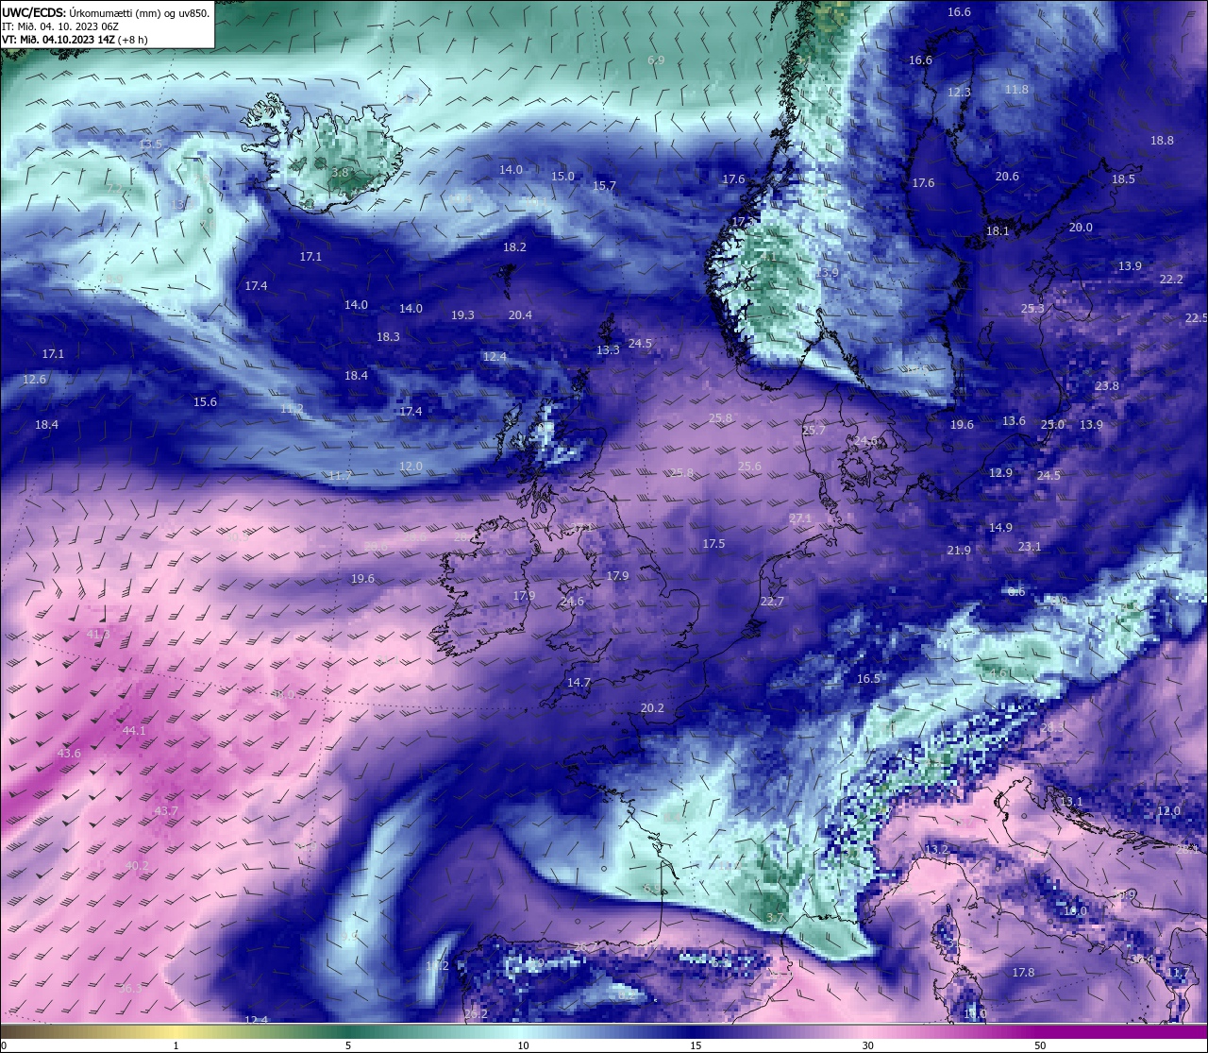Click the 15.6 value label
The height and width of the screenshot is (1053, 1208).
205,402
